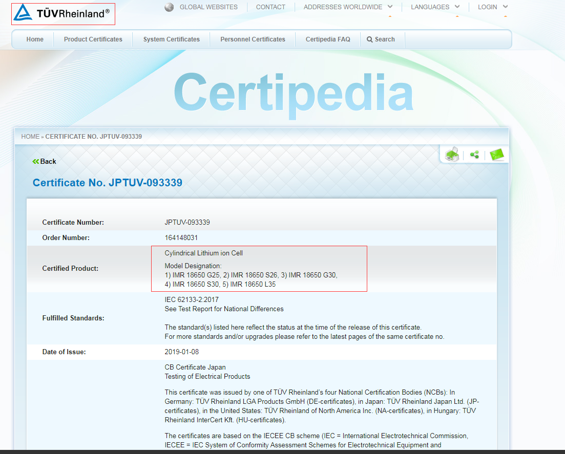This screenshot has width=565, height=454.
Task: Go back using the Back link
Action: tap(48, 162)
